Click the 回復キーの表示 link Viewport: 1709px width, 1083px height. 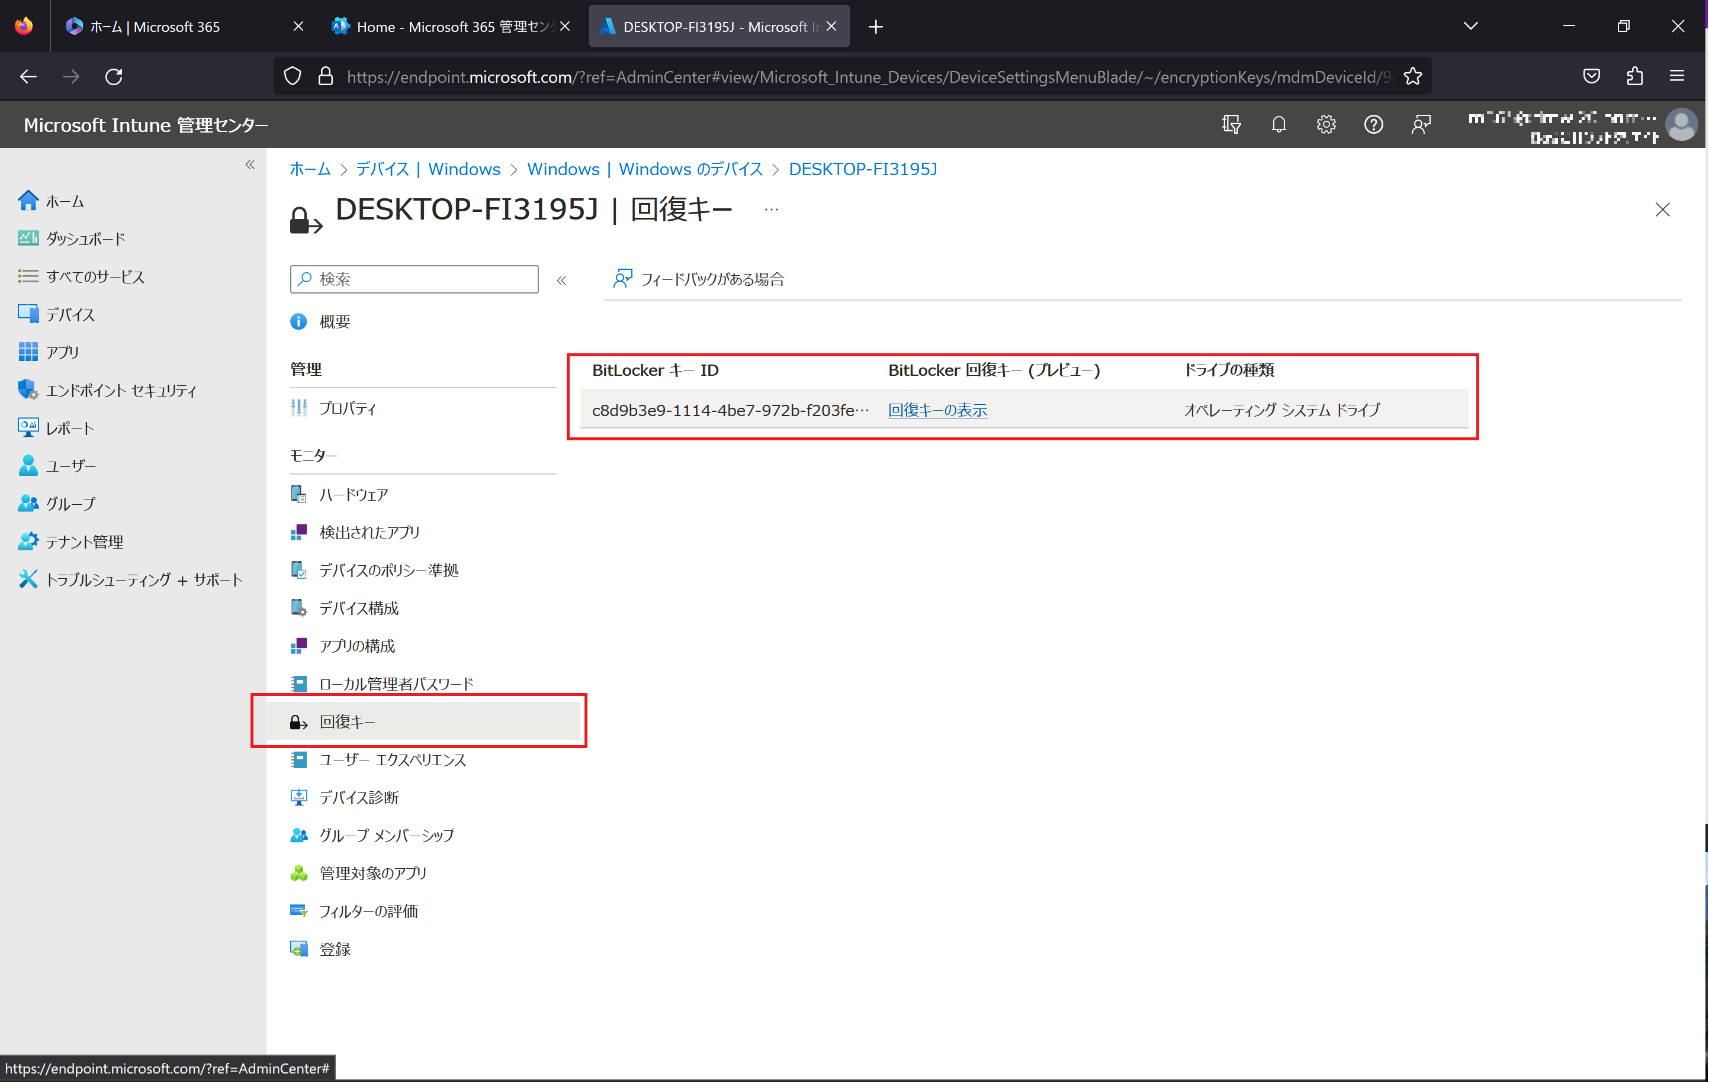(937, 410)
